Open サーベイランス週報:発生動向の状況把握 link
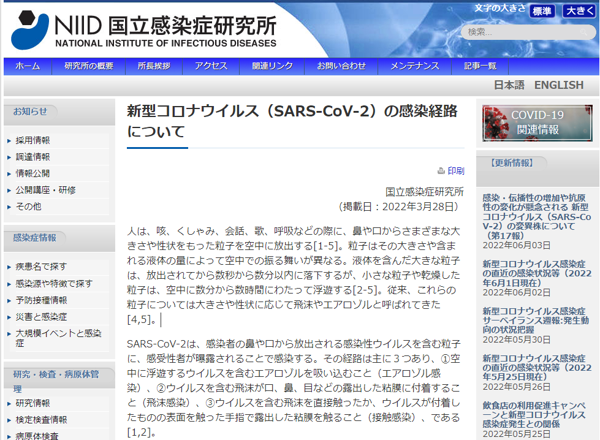The image size is (600, 440). pyautogui.click(x=535, y=321)
